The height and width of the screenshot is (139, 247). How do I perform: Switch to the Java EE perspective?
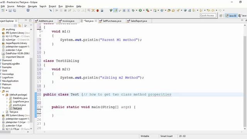coord(231,15)
